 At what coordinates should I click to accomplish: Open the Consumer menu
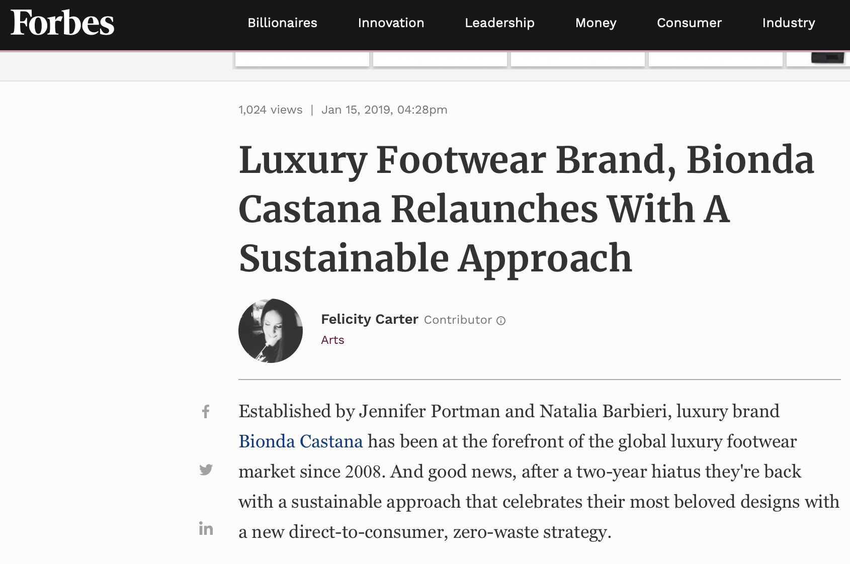(x=689, y=23)
